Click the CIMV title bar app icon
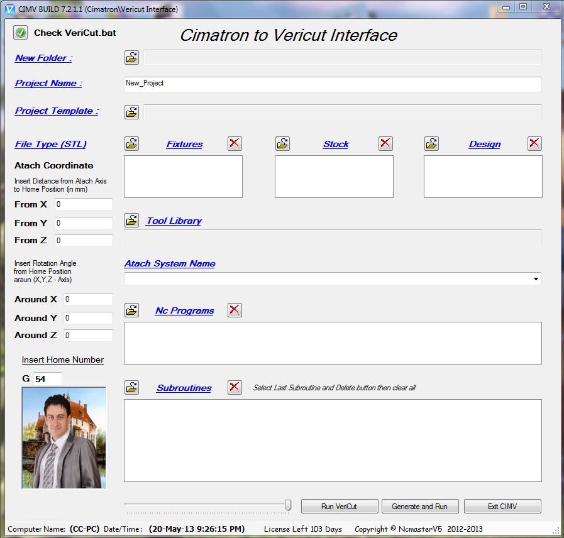This screenshot has height=538, width=564. [x=9, y=9]
